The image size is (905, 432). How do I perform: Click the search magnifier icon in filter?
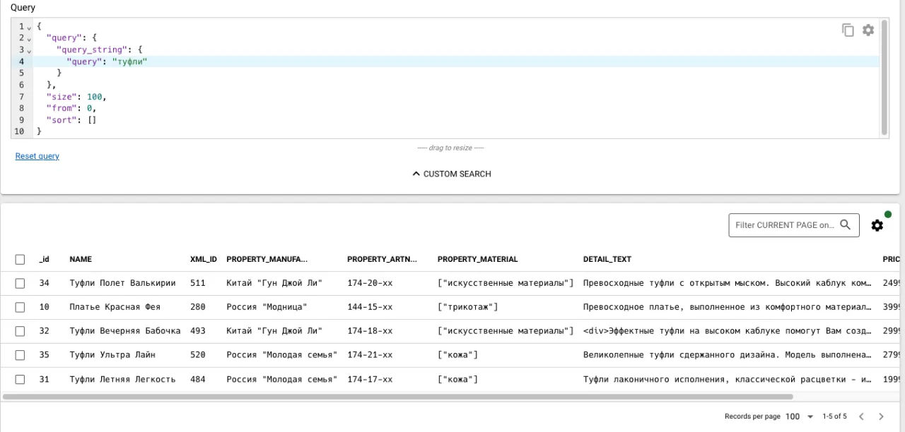coord(846,225)
